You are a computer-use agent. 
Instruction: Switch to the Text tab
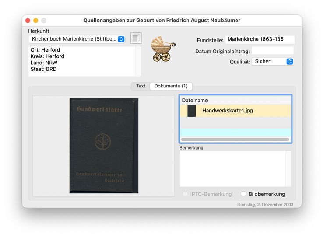point(141,86)
